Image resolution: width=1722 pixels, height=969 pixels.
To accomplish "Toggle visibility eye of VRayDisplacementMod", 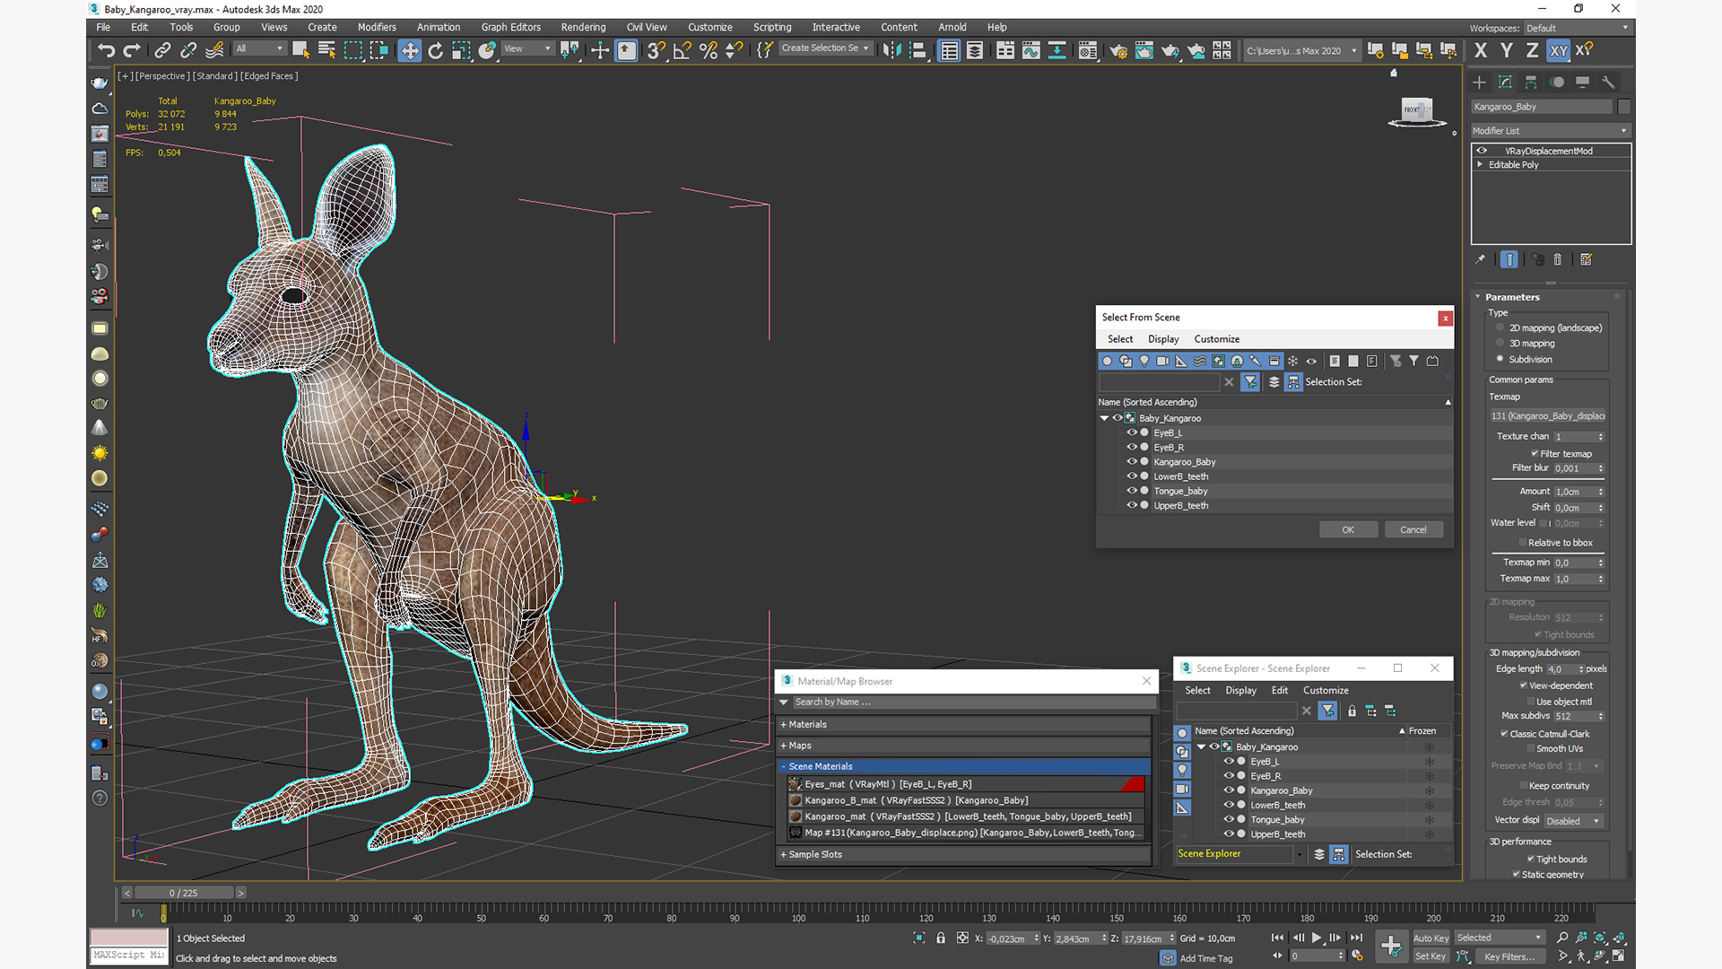I will pyautogui.click(x=1482, y=151).
